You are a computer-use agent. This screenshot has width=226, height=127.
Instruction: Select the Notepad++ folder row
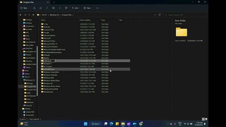[85, 64]
